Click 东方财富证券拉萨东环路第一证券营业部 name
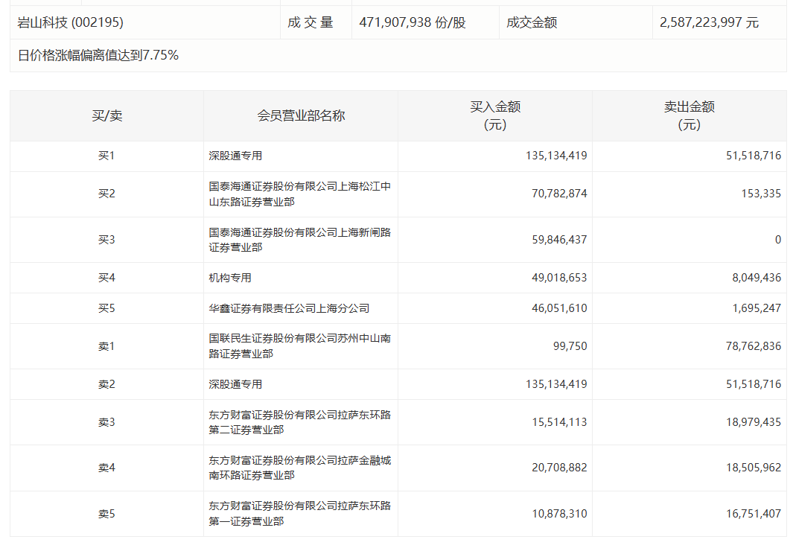This screenshot has height=554, width=796. point(300,514)
